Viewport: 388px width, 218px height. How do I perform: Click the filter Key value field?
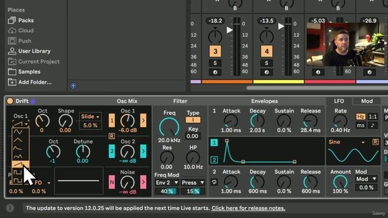pyautogui.click(x=193, y=136)
